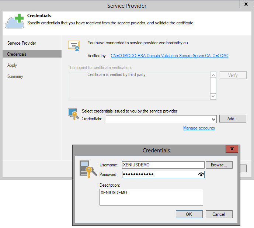Close the Credentials dialog with red X

tap(232, 149)
